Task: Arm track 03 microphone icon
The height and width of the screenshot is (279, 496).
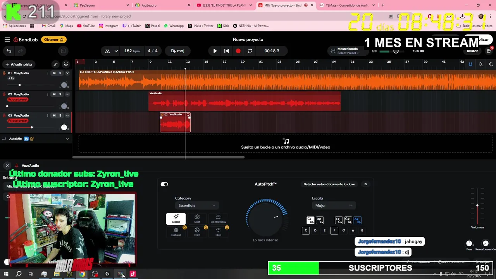Action: click(x=4, y=115)
